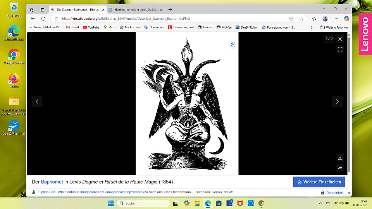This screenshot has width=372, height=209.
Task: Open Nachrichten bookmark
Action: [x=130, y=27]
